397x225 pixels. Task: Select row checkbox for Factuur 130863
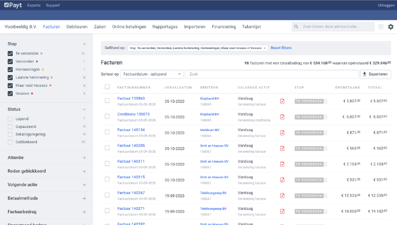point(107,100)
